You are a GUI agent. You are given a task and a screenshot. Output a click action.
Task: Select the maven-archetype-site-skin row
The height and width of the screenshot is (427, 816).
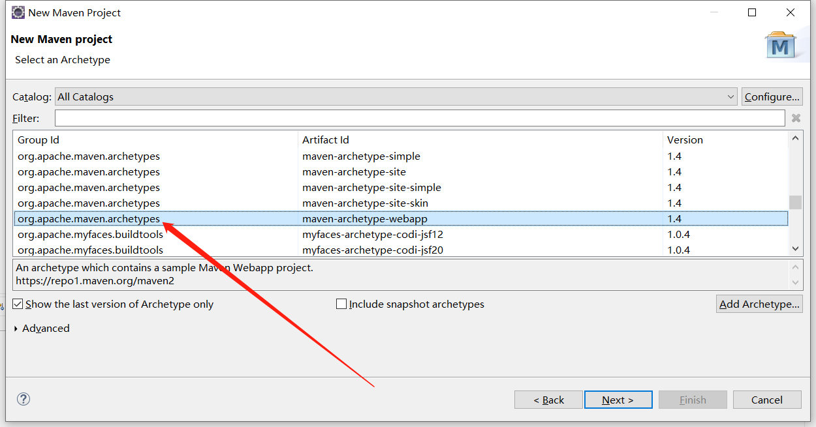(x=401, y=203)
